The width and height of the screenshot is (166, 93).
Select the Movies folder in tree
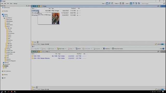point(8,26)
